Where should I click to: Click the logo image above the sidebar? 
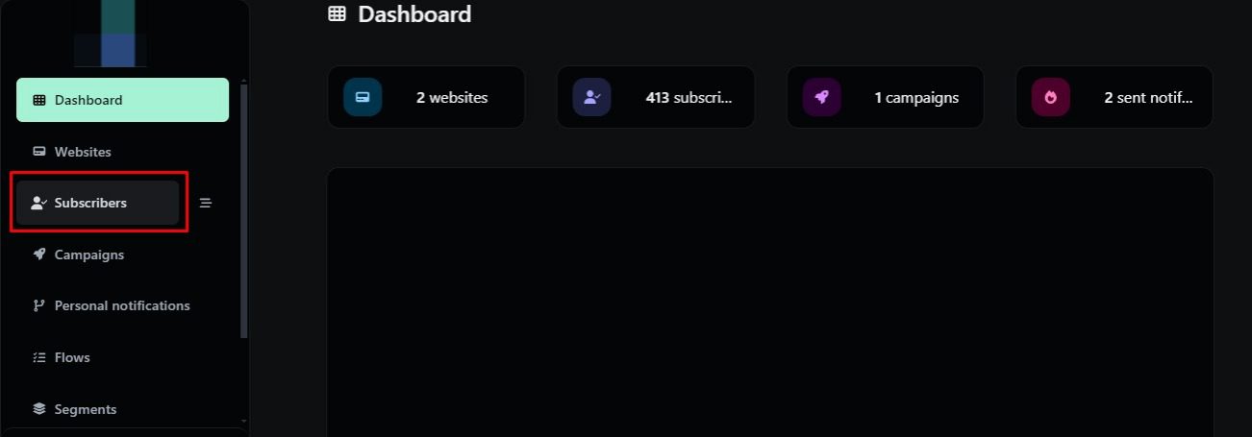pos(112,34)
